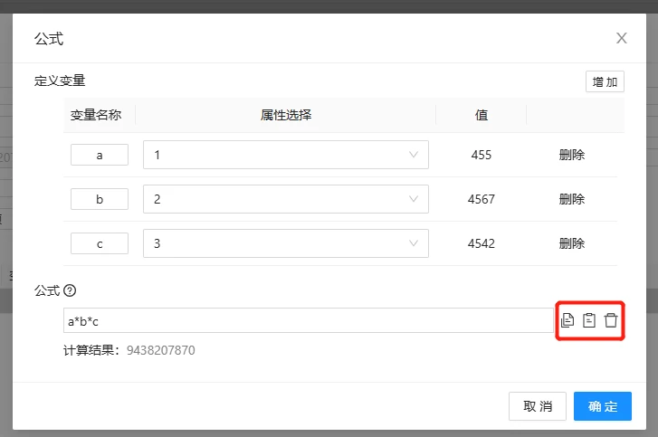
Task: Click the result value 9438207870
Action: (161, 350)
